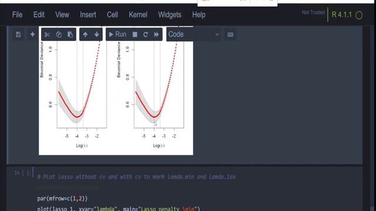Insert a cell below with plus icon

[32, 35]
